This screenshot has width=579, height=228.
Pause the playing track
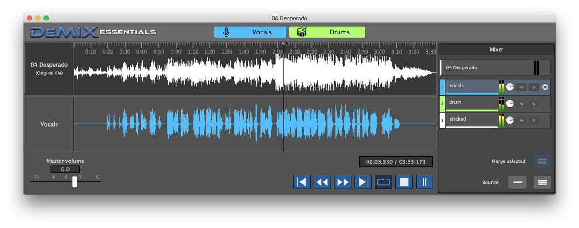(x=424, y=182)
